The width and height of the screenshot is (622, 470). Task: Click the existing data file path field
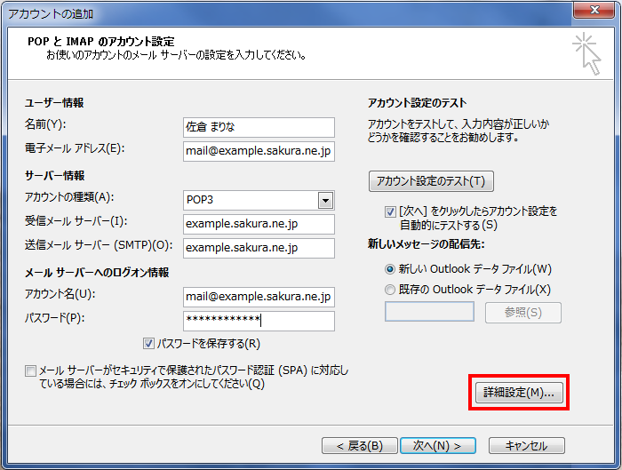tap(429, 312)
